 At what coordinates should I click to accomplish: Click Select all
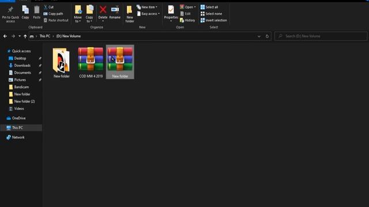209,7
